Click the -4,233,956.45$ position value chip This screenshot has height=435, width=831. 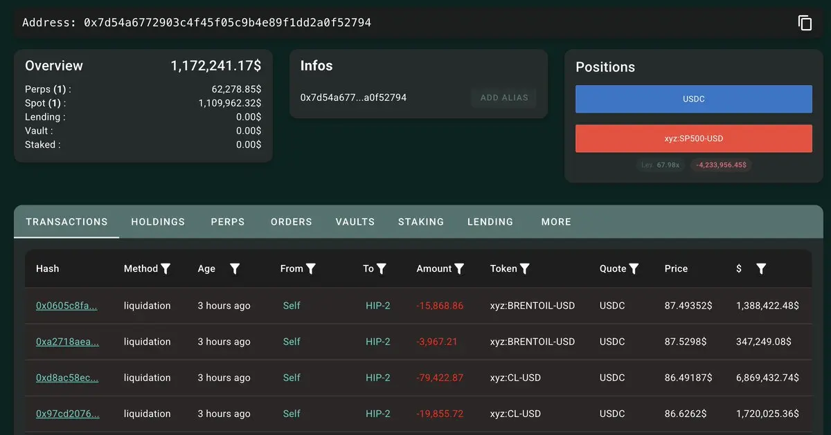(722, 165)
